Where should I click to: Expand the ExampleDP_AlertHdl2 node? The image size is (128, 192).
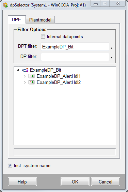click(25, 82)
